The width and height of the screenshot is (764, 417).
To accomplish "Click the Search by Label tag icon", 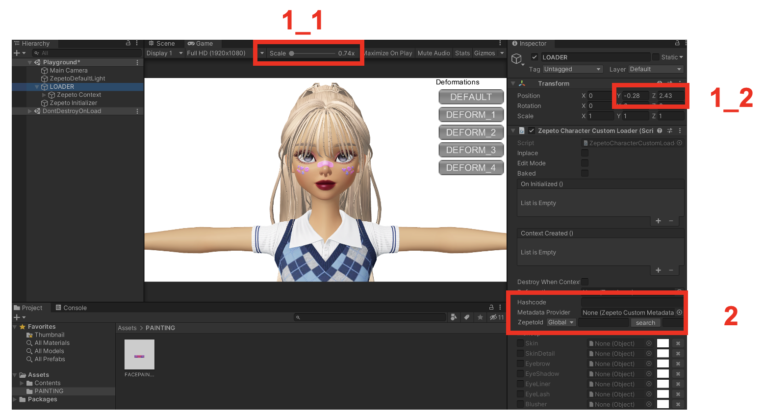I will click(467, 317).
